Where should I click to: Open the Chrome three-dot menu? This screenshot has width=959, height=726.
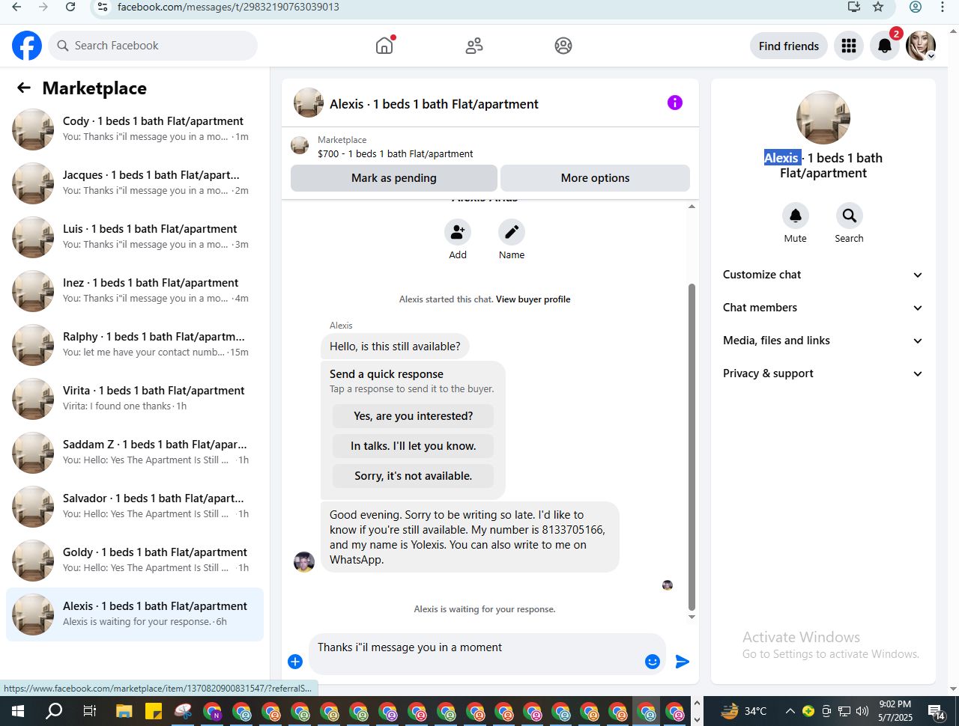943,7
